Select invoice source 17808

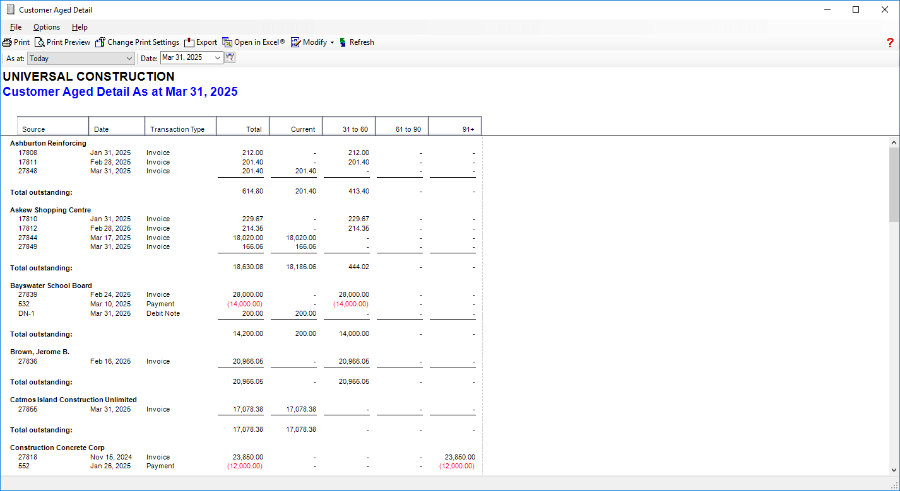tap(28, 153)
